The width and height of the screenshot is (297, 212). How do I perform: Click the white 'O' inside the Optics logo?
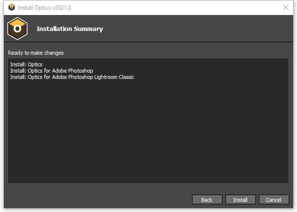point(17,29)
